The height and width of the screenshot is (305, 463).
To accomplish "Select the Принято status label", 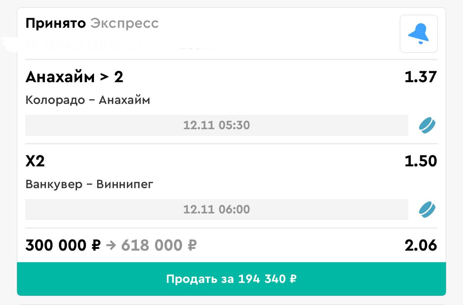I will (56, 24).
